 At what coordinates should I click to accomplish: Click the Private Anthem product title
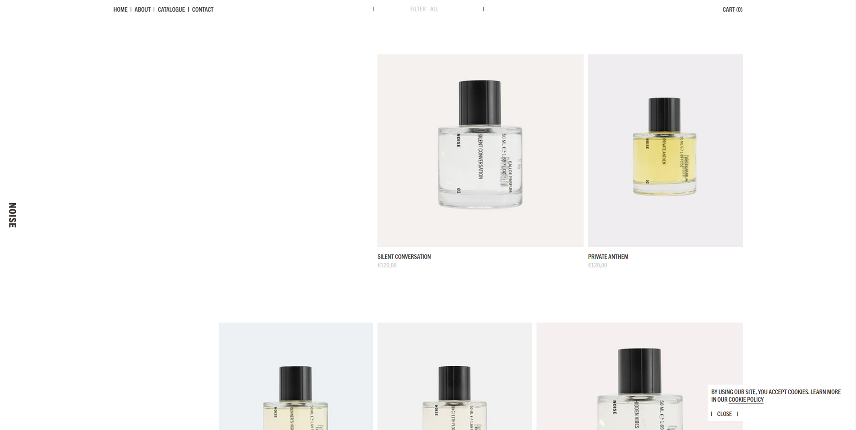[x=608, y=257]
